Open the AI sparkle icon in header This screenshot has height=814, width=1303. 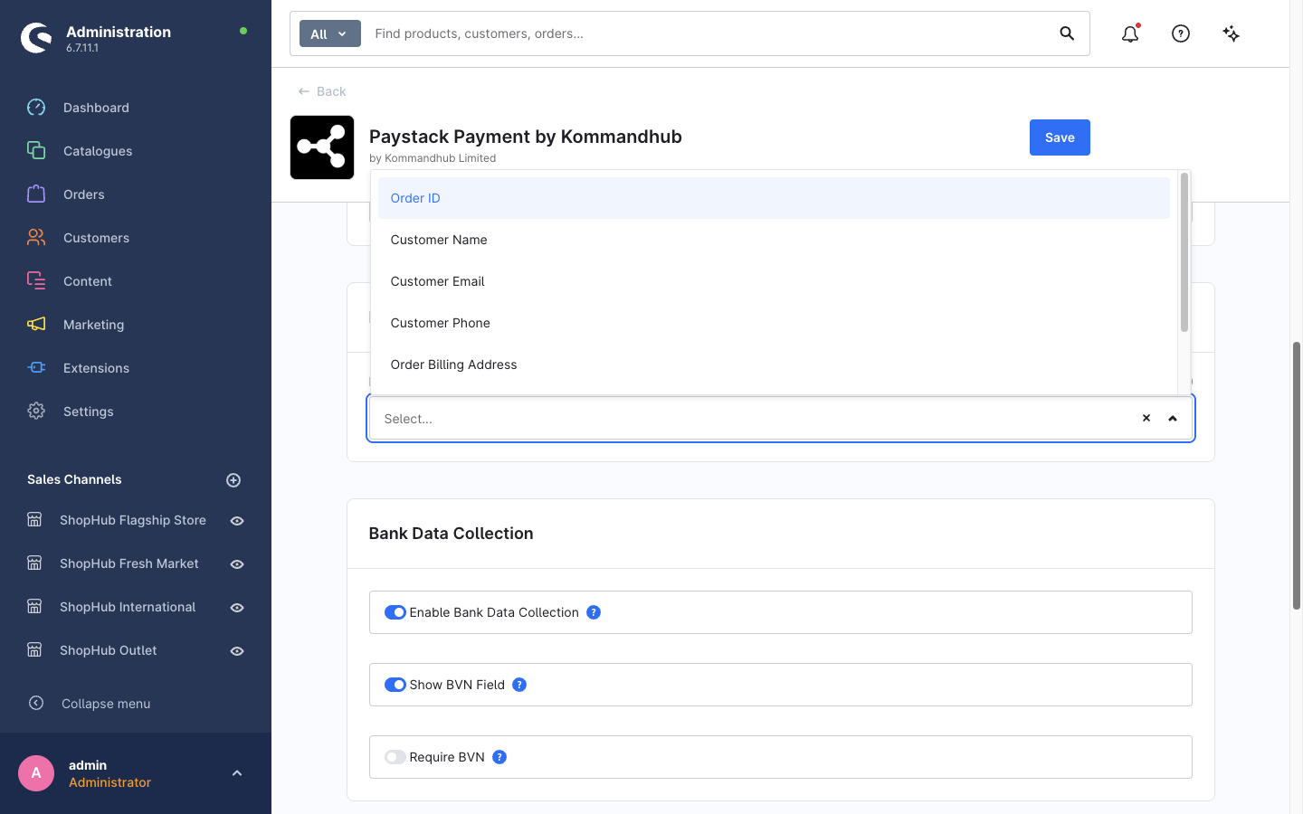[x=1232, y=33]
